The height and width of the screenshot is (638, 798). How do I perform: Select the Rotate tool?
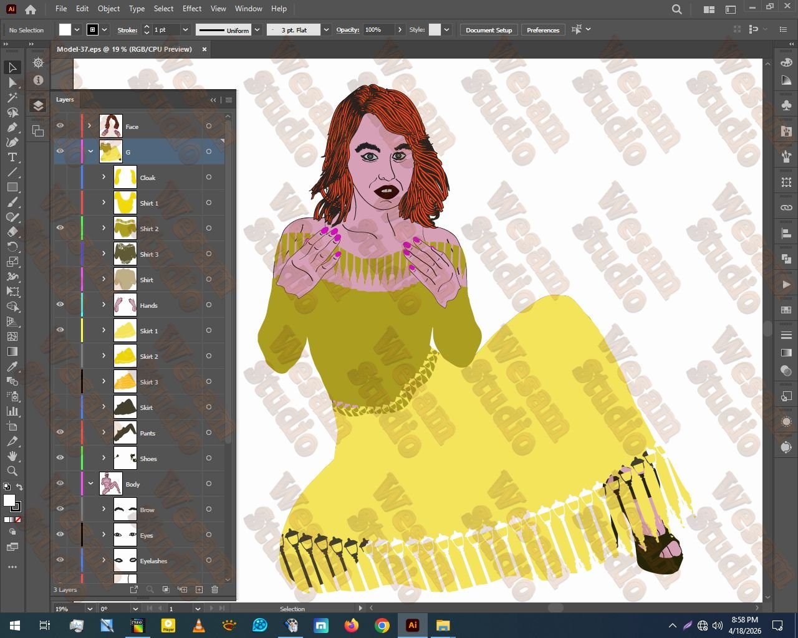pos(12,247)
